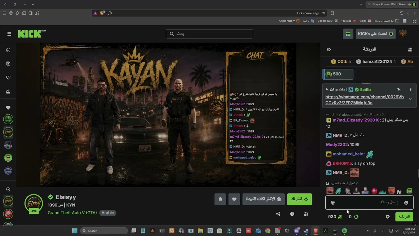Open the user profile avatar menu
419x236 pixels.
click(x=403, y=34)
